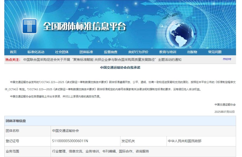Viewport: 242px width, 157px height.
Task: Click the 中国交通运输协会 signature above the date
Action: (225, 104)
